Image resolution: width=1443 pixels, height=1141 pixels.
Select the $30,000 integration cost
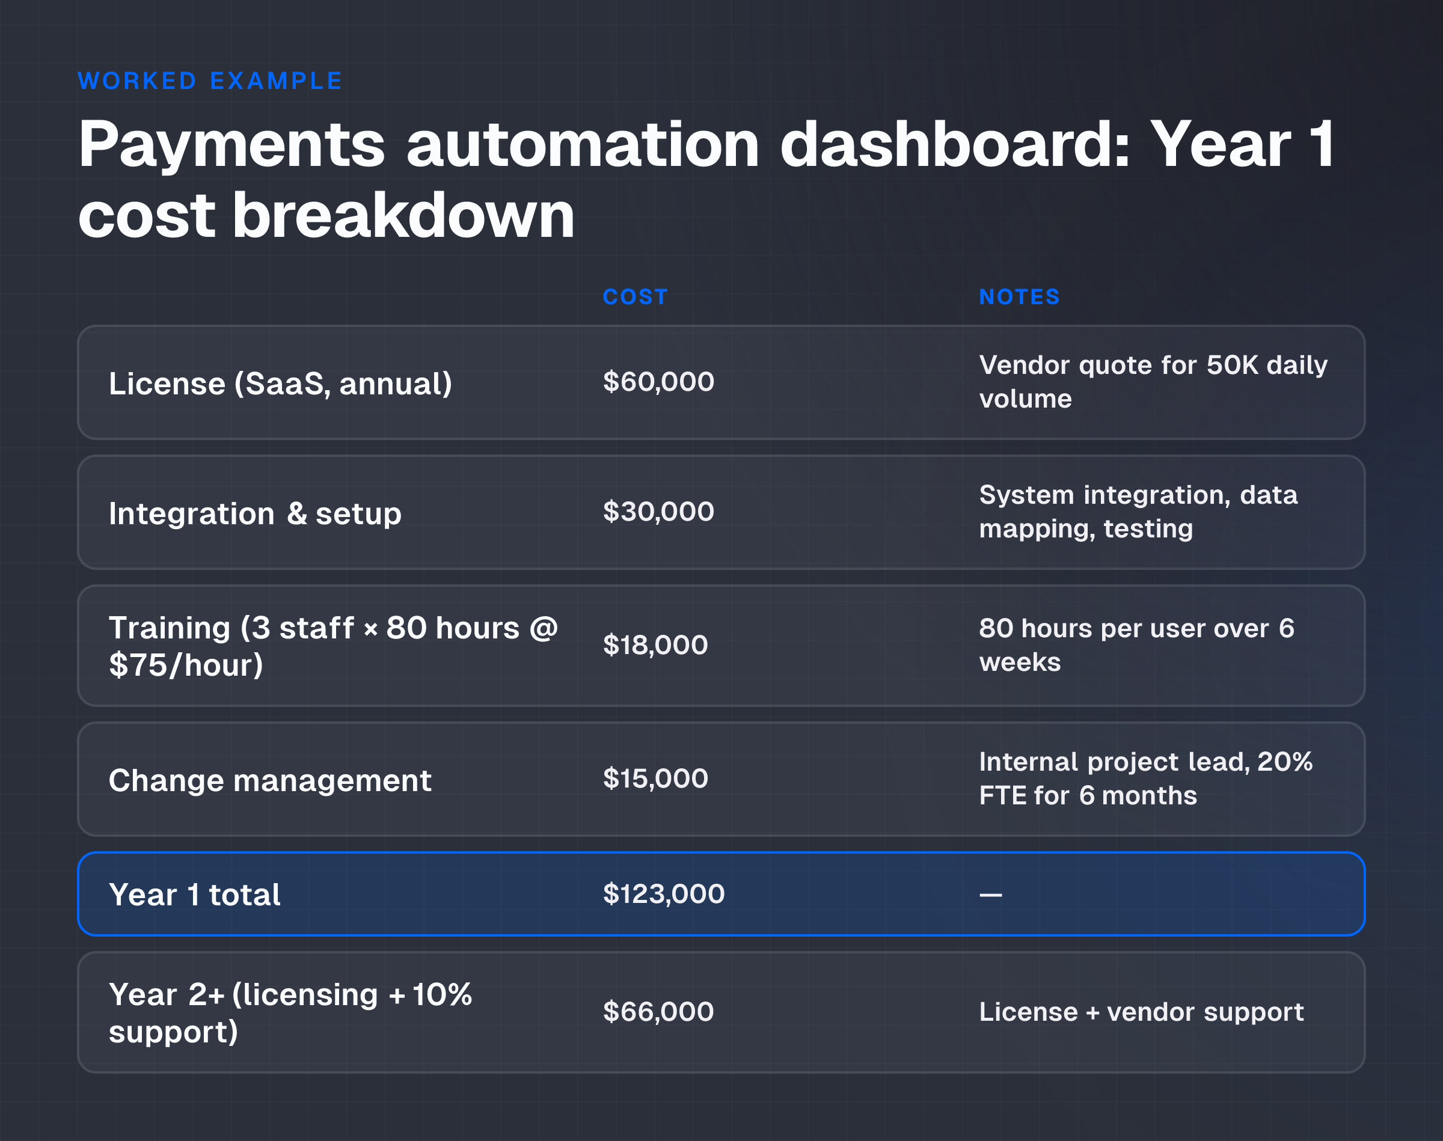659,512
